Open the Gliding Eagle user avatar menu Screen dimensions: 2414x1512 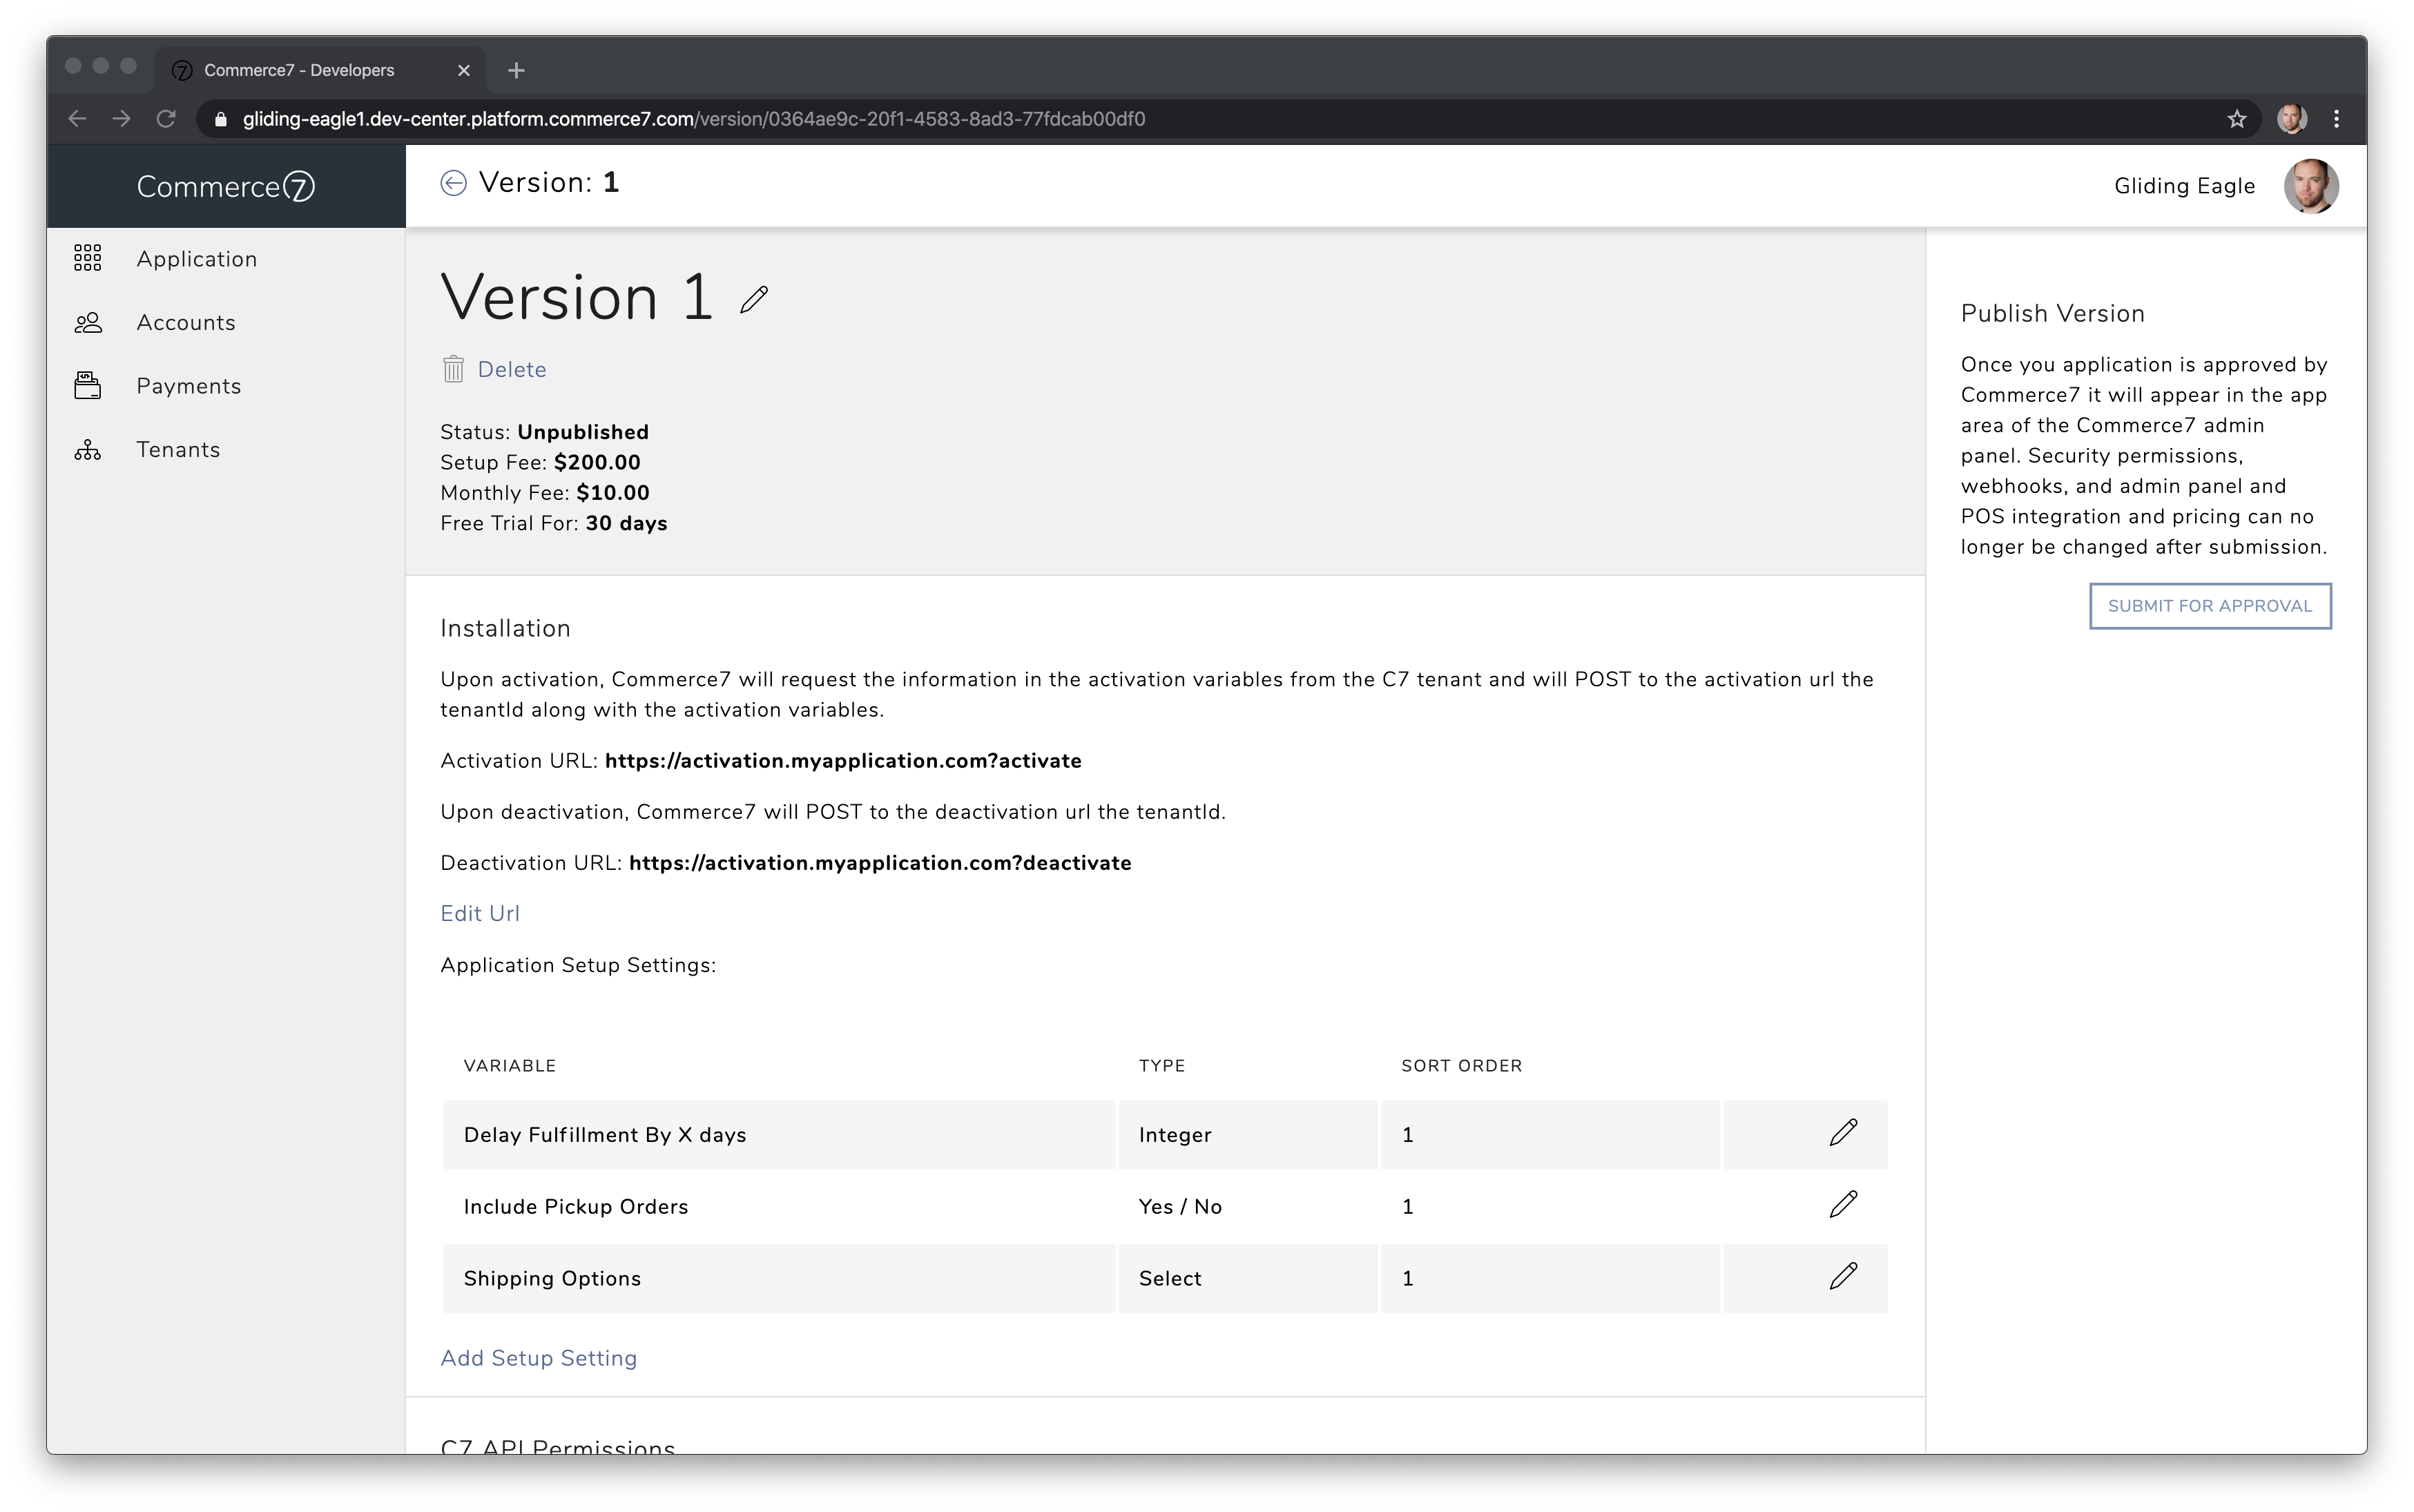[2310, 186]
